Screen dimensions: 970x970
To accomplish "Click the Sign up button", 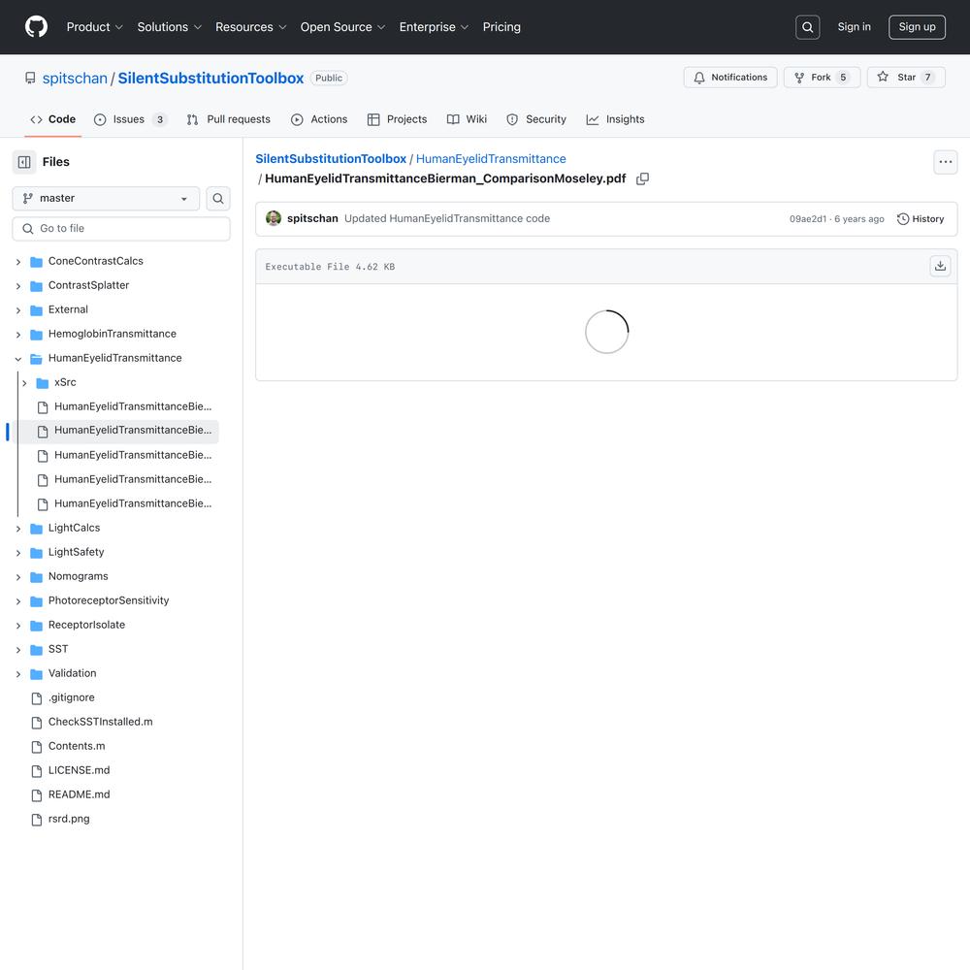I will [917, 27].
